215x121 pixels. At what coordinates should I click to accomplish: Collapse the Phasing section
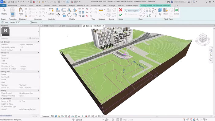tap(38, 90)
